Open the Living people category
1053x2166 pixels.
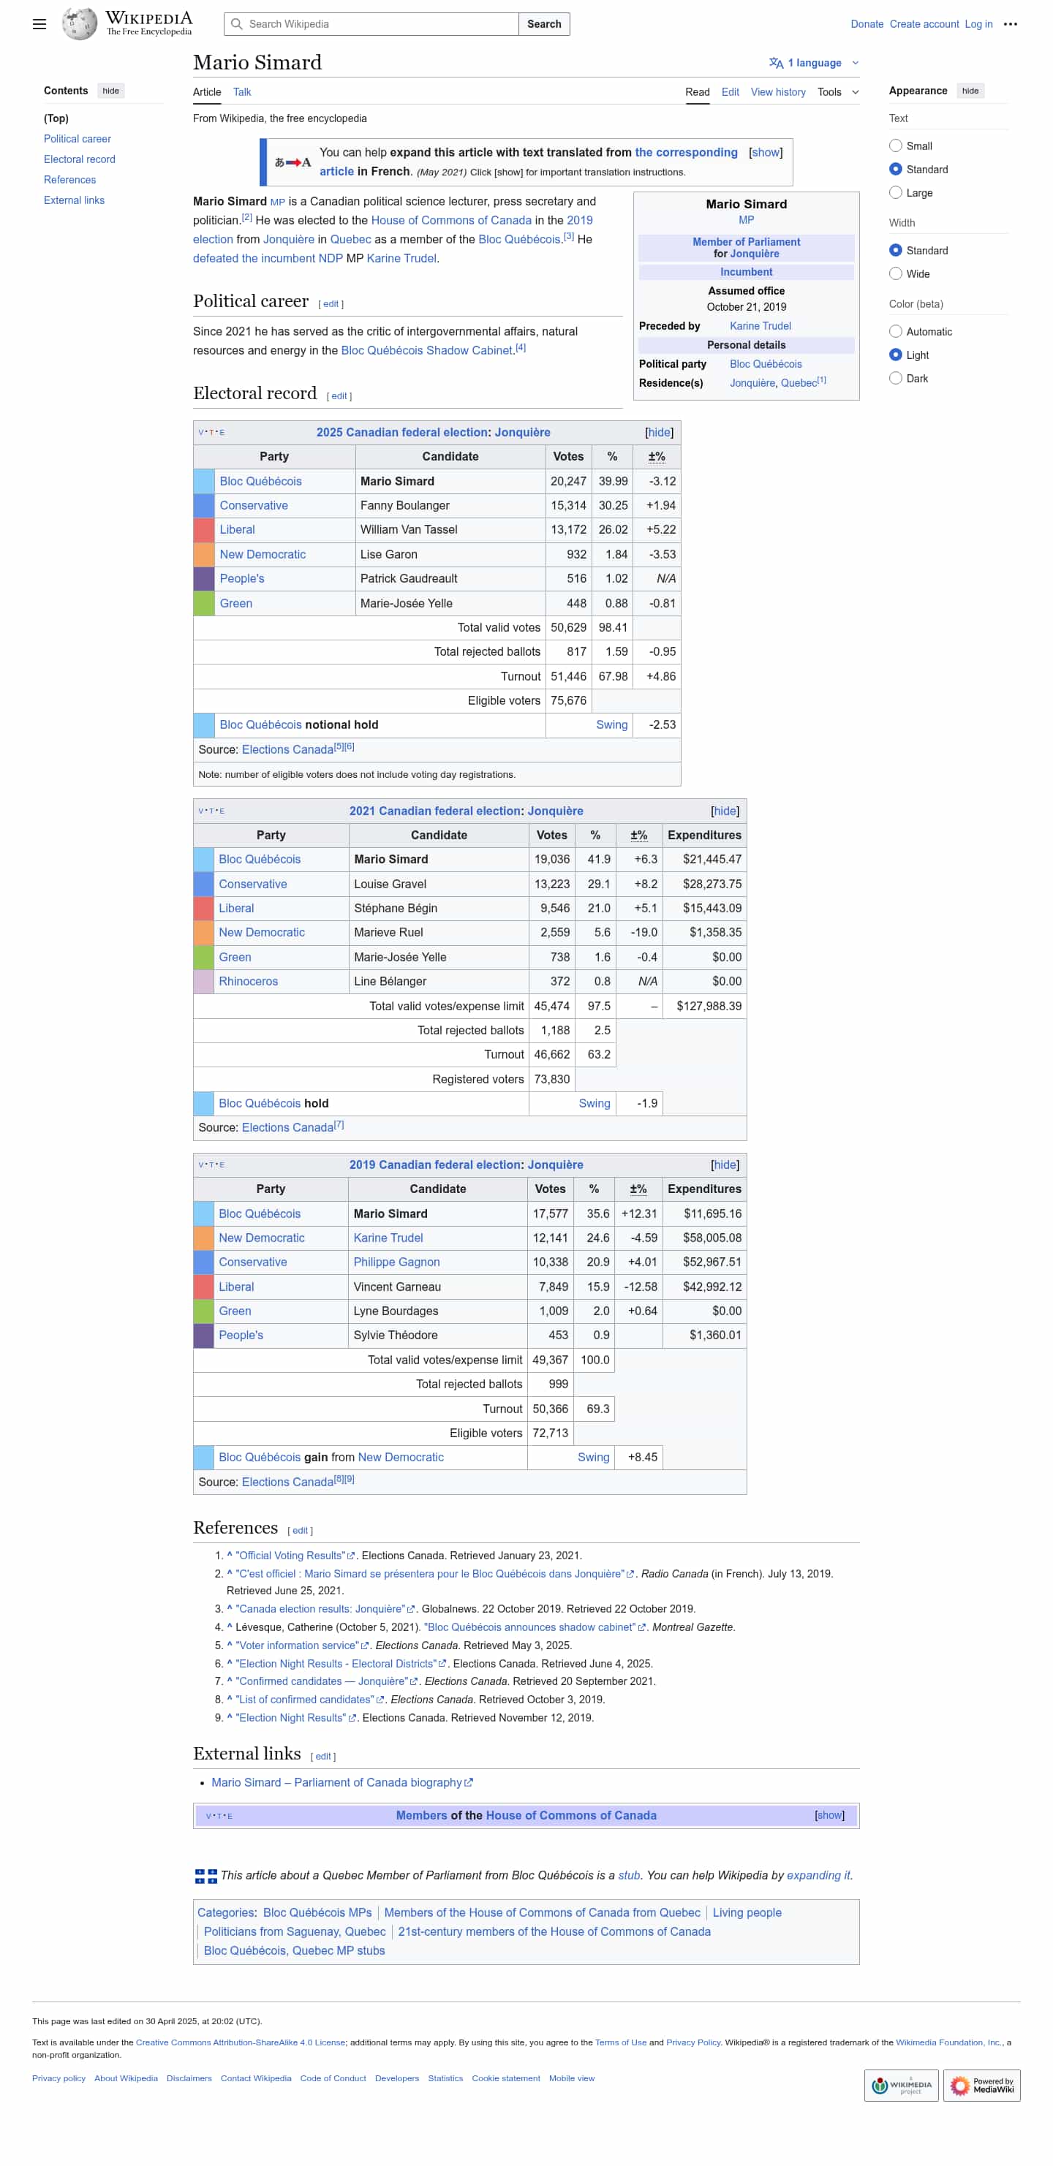[x=747, y=1913]
